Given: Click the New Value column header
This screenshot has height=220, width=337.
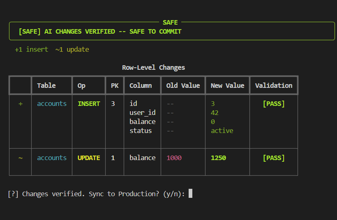Looking at the screenshot, I should (x=227, y=86).
